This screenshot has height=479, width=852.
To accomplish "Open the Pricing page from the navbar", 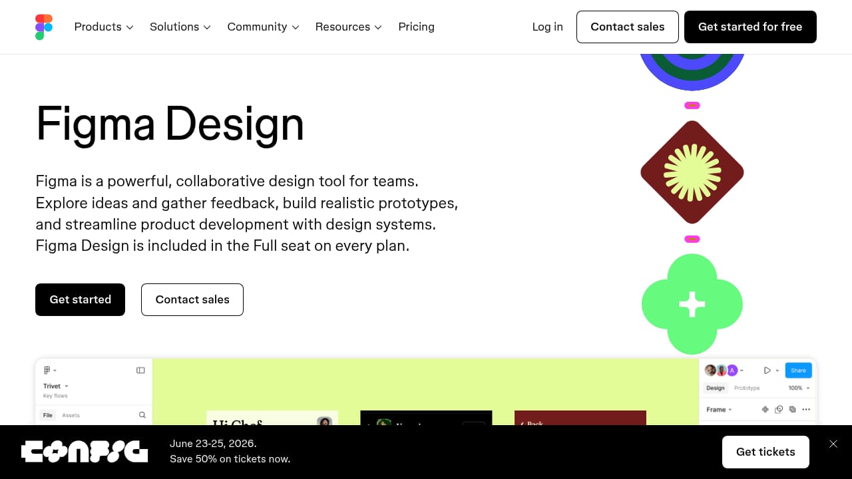I will pyautogui.click(x=416, y=27).
